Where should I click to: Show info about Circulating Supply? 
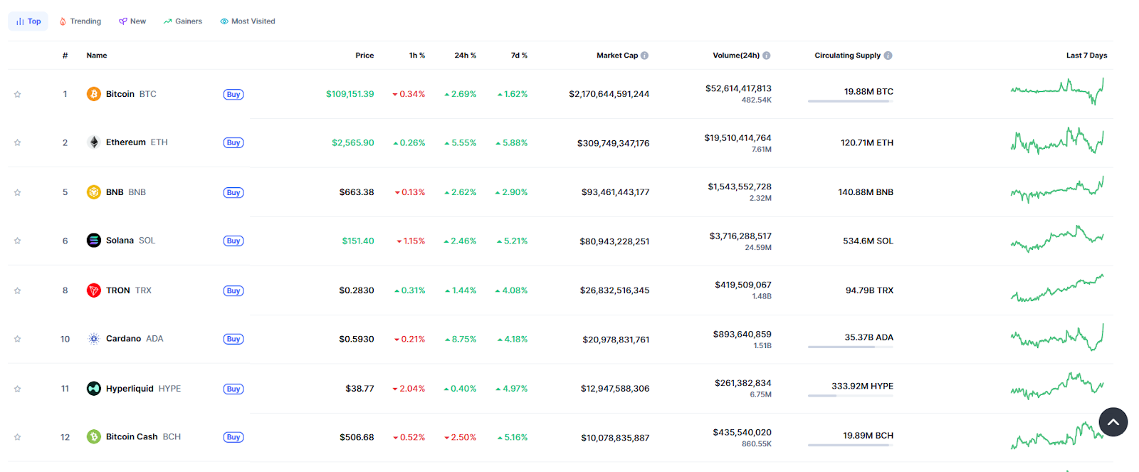[x=888, y=56]
